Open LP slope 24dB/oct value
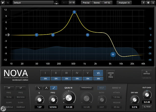Image resolution: width=156 pixels, height=112 pixels. click(21, 107)
